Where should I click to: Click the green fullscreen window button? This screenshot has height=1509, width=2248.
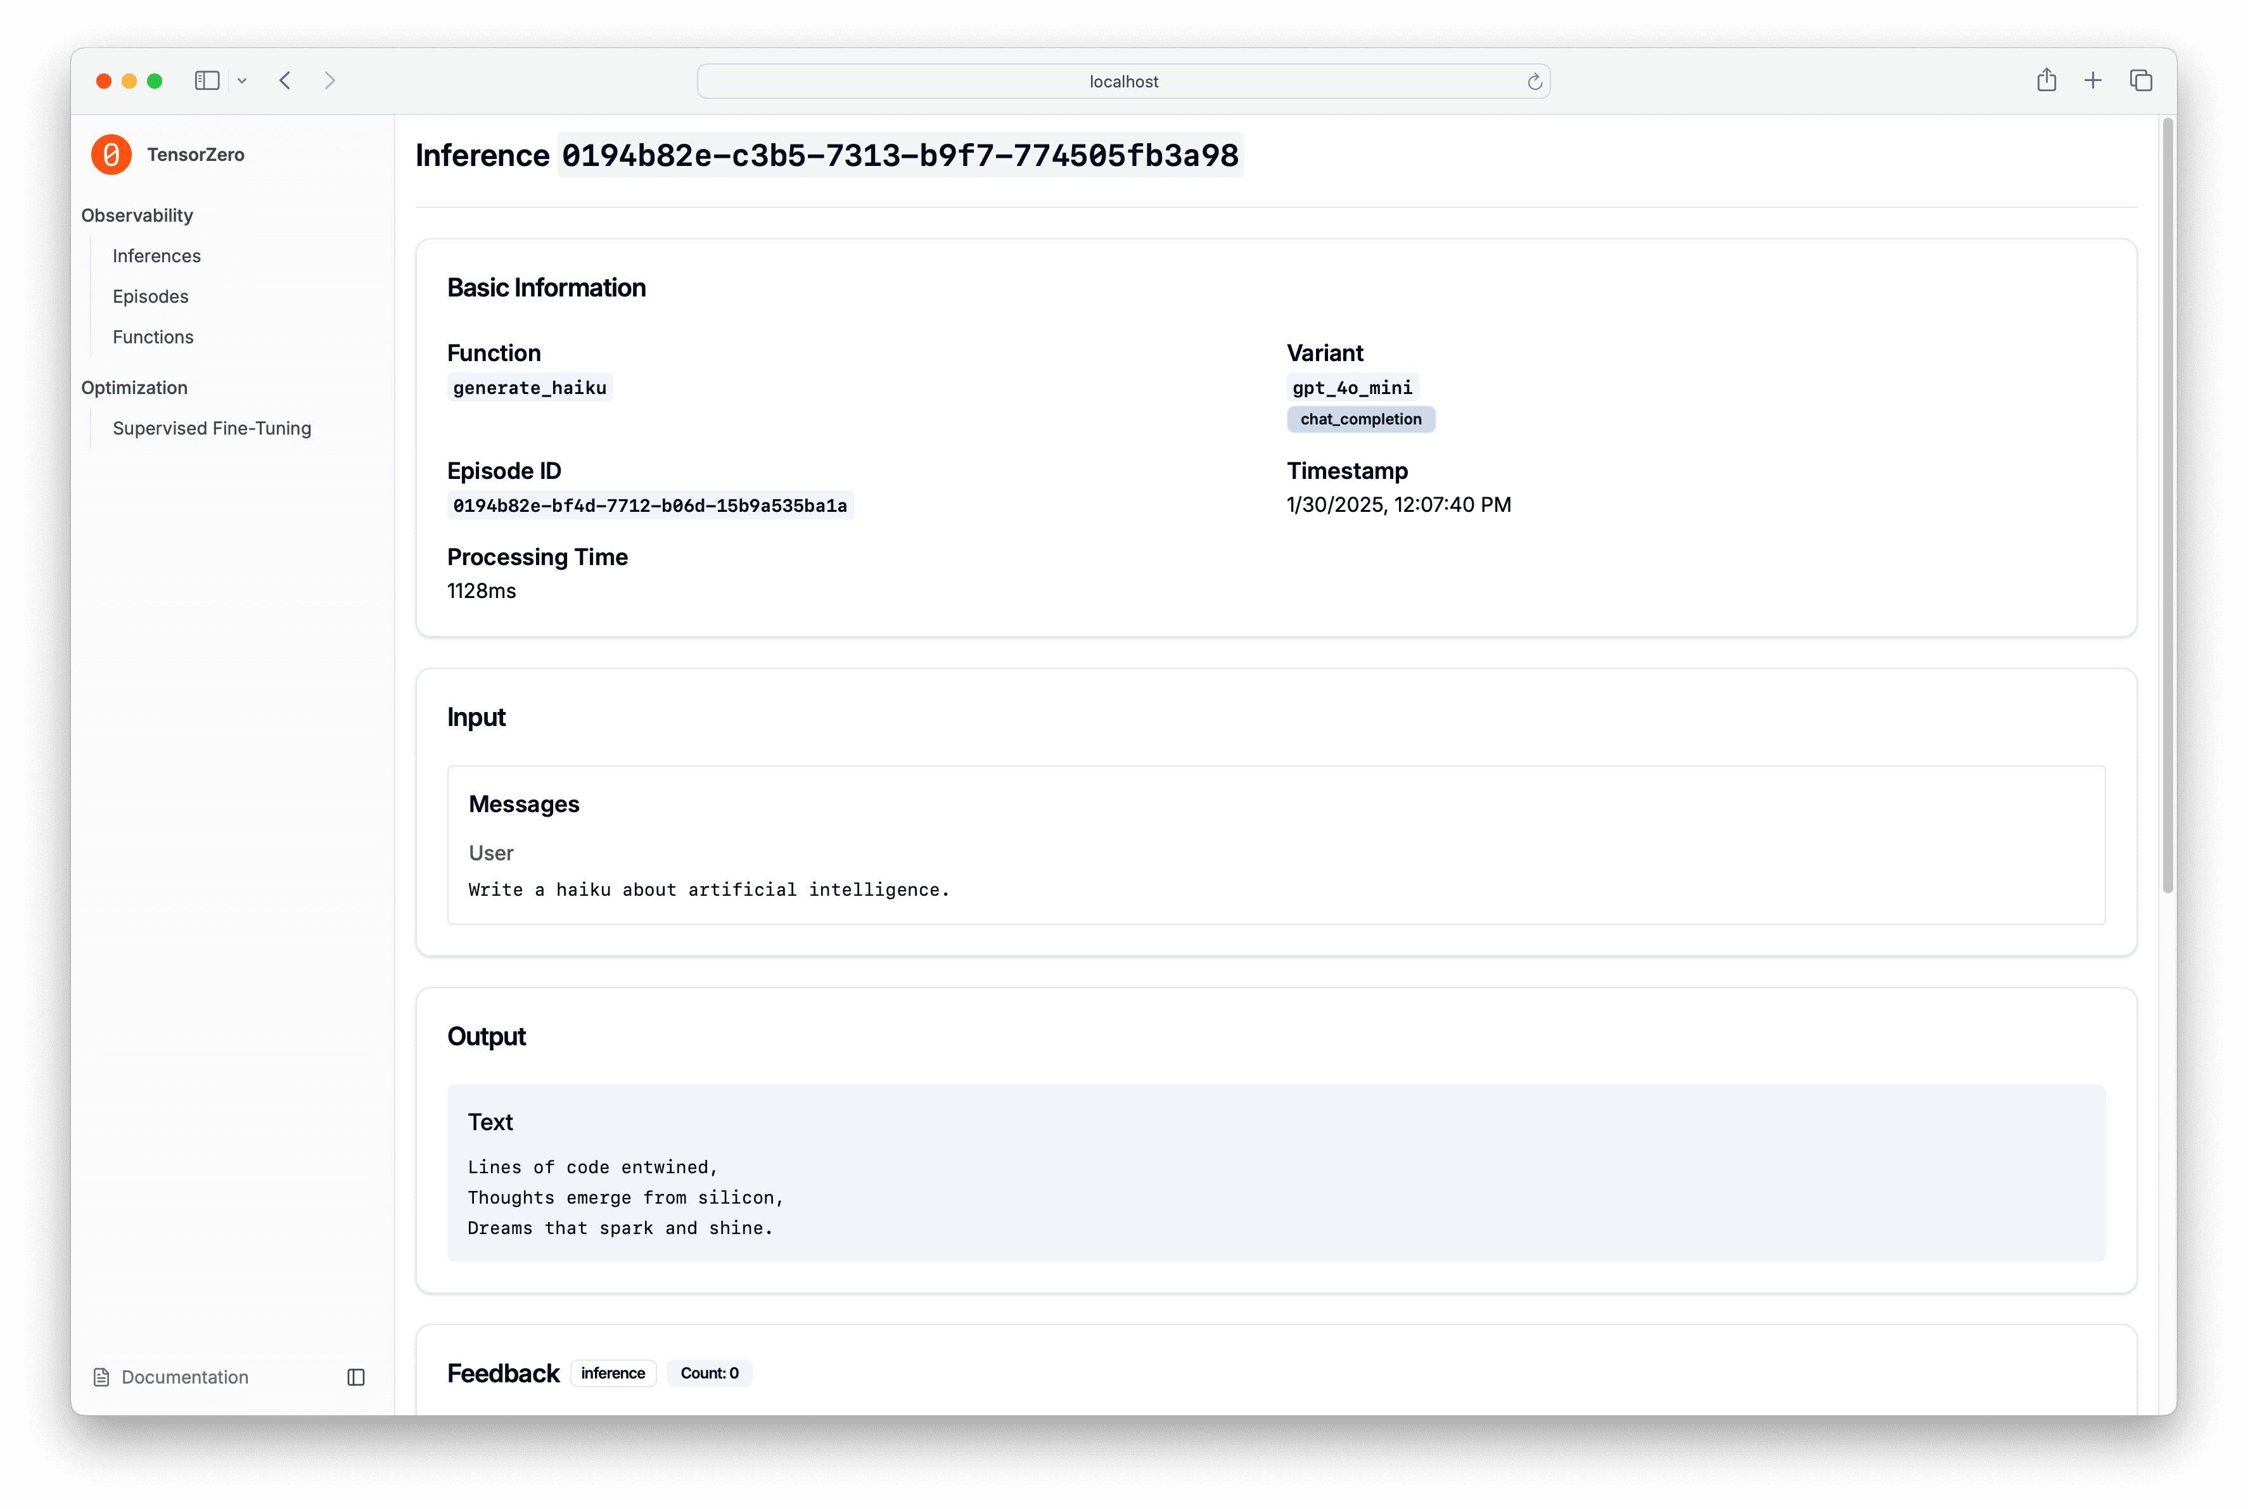(154, 81)
